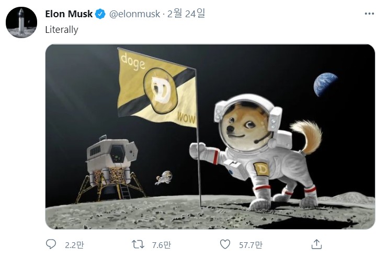376x260 pixels.
Task: Click the retweet arrows icon
Action: (x=138, y=244)
